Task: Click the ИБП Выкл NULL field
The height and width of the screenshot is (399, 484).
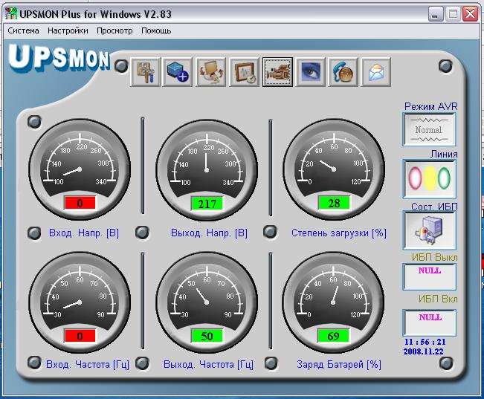Action: (429, 276)
